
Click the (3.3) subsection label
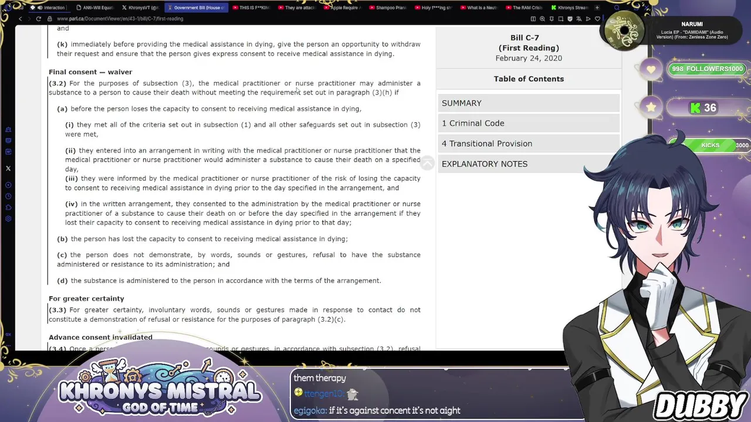pyautogui.click(x=57, y=310)
